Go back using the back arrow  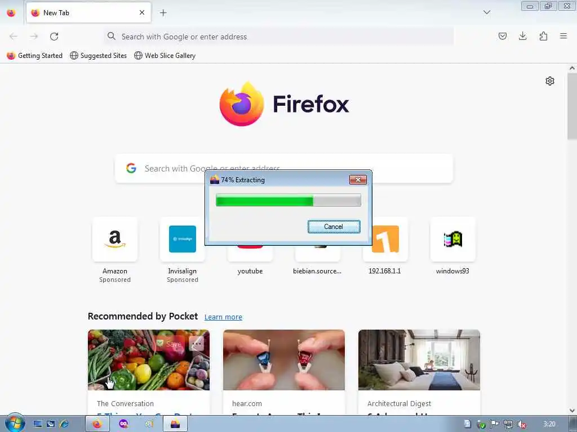coord(14,36)
